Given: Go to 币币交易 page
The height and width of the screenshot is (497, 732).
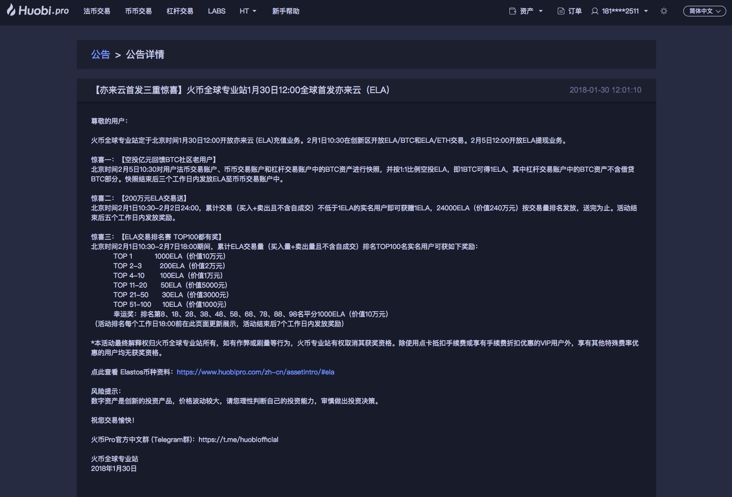Looking at the screenshot, I should pyautogui.click(x=138, y=11).
